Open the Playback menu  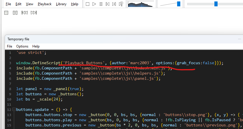(x=44, y=4)
